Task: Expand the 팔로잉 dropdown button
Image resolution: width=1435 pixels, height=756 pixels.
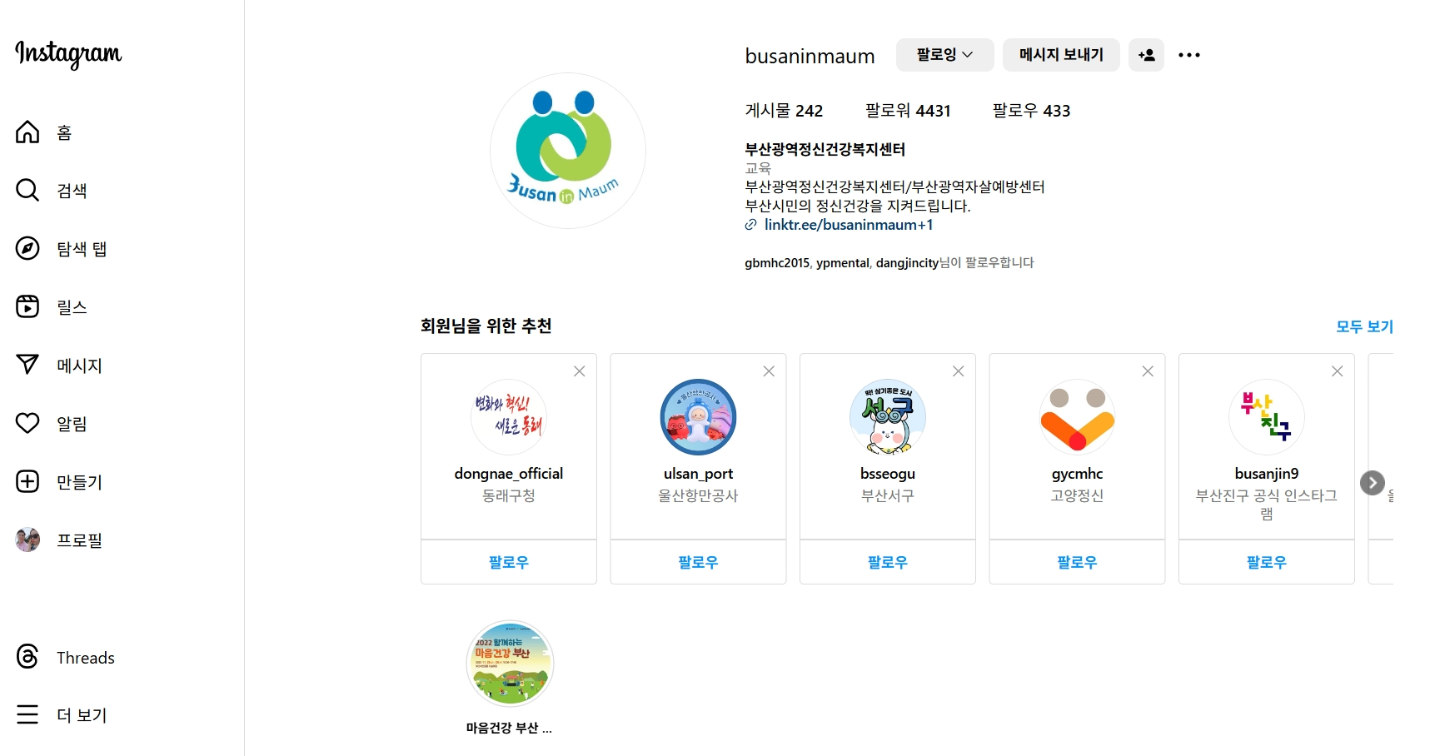Action: click(x=944, y=55)
